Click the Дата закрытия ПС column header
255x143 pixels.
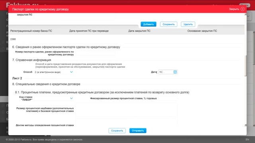(x=139, y=31)
